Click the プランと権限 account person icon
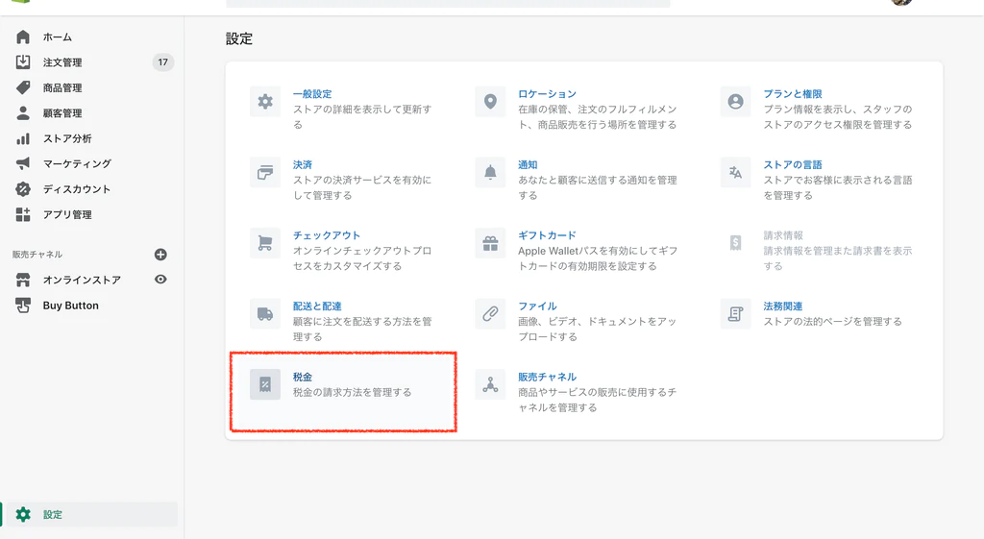 point(735,102)
